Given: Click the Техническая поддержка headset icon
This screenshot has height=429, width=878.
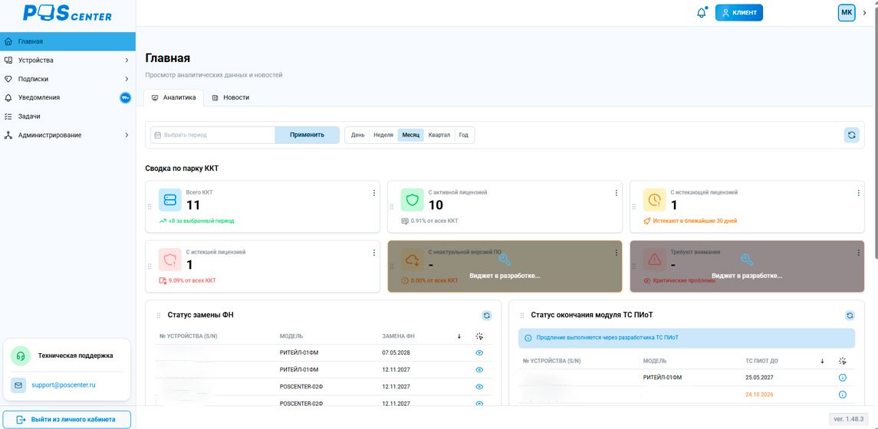Looking at the screenshot, I should point(21,355).
